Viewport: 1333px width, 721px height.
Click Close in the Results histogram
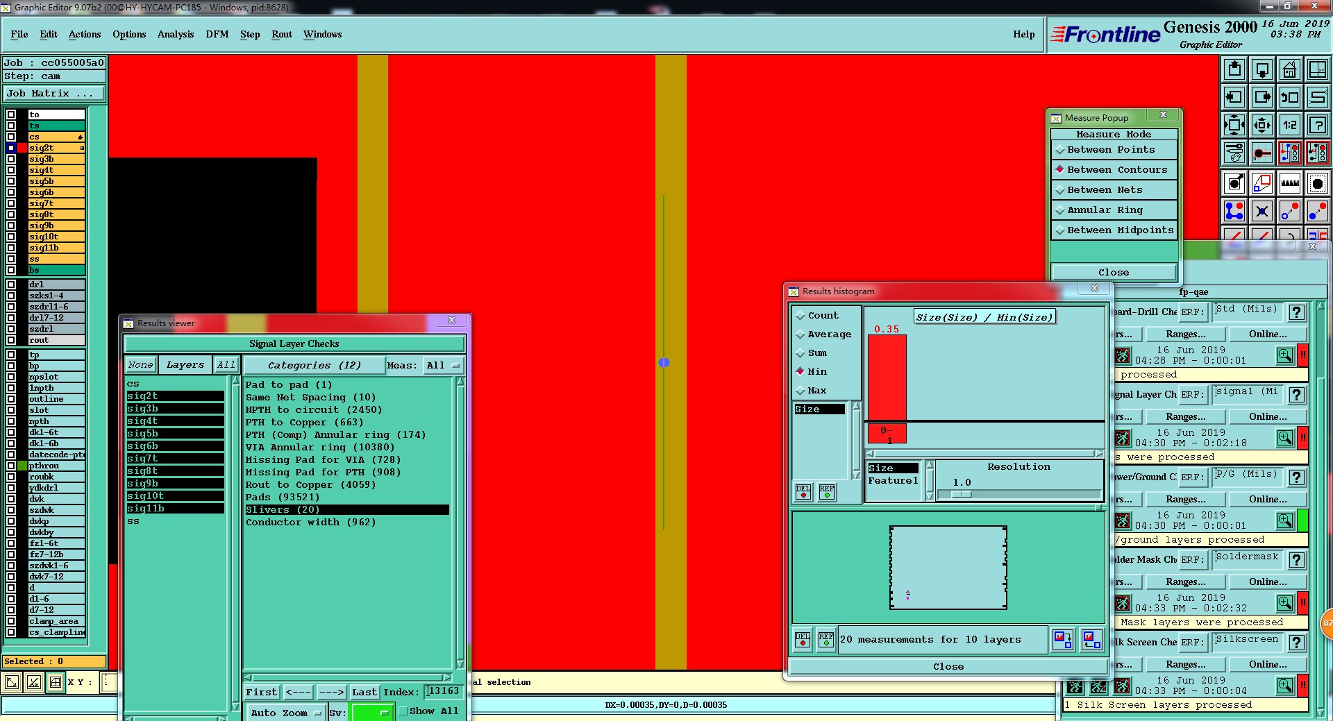948,667
